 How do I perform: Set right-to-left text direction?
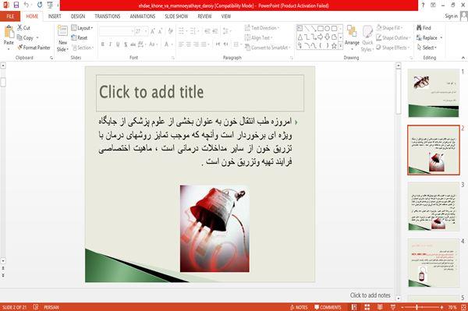pyautogui.click(x=225, y=44)
